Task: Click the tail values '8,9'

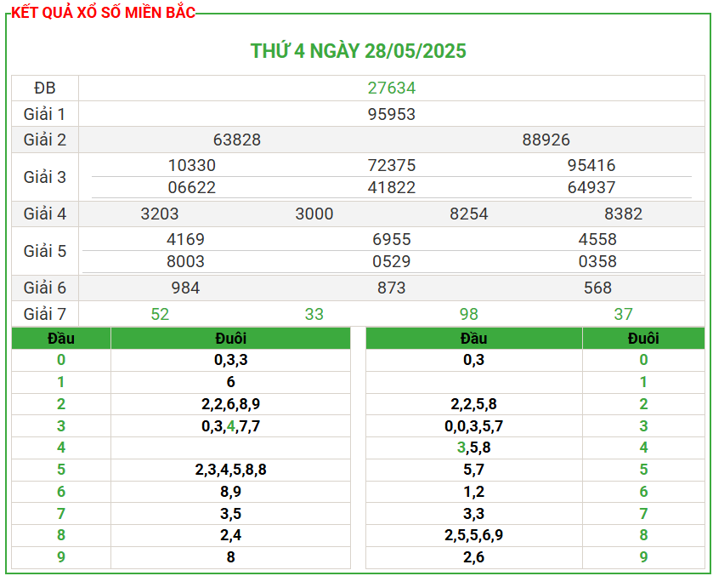Action: click(x=230, y=491)
